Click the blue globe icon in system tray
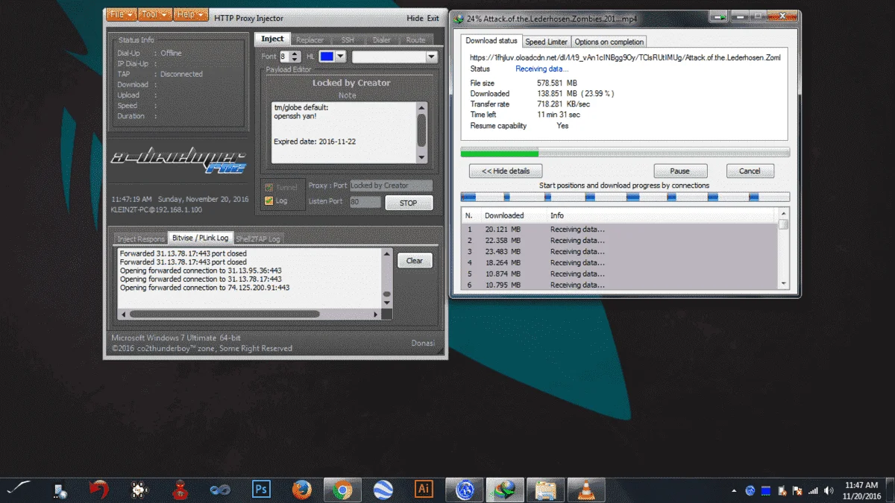Image resolution: width=895 pixels, height=503 pixels. 750,490
